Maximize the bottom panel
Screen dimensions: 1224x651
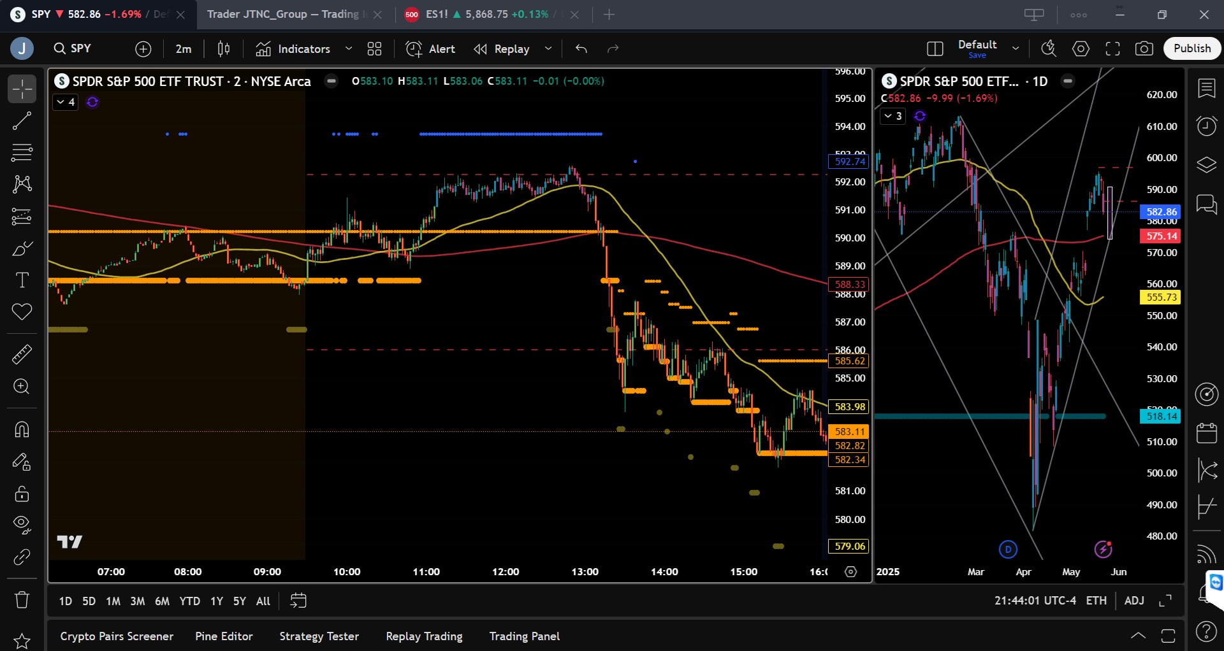coord(1168,636)
